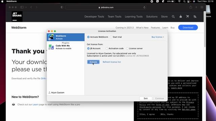Select the WebStorm Activate sidebar entry

point(65,37)
